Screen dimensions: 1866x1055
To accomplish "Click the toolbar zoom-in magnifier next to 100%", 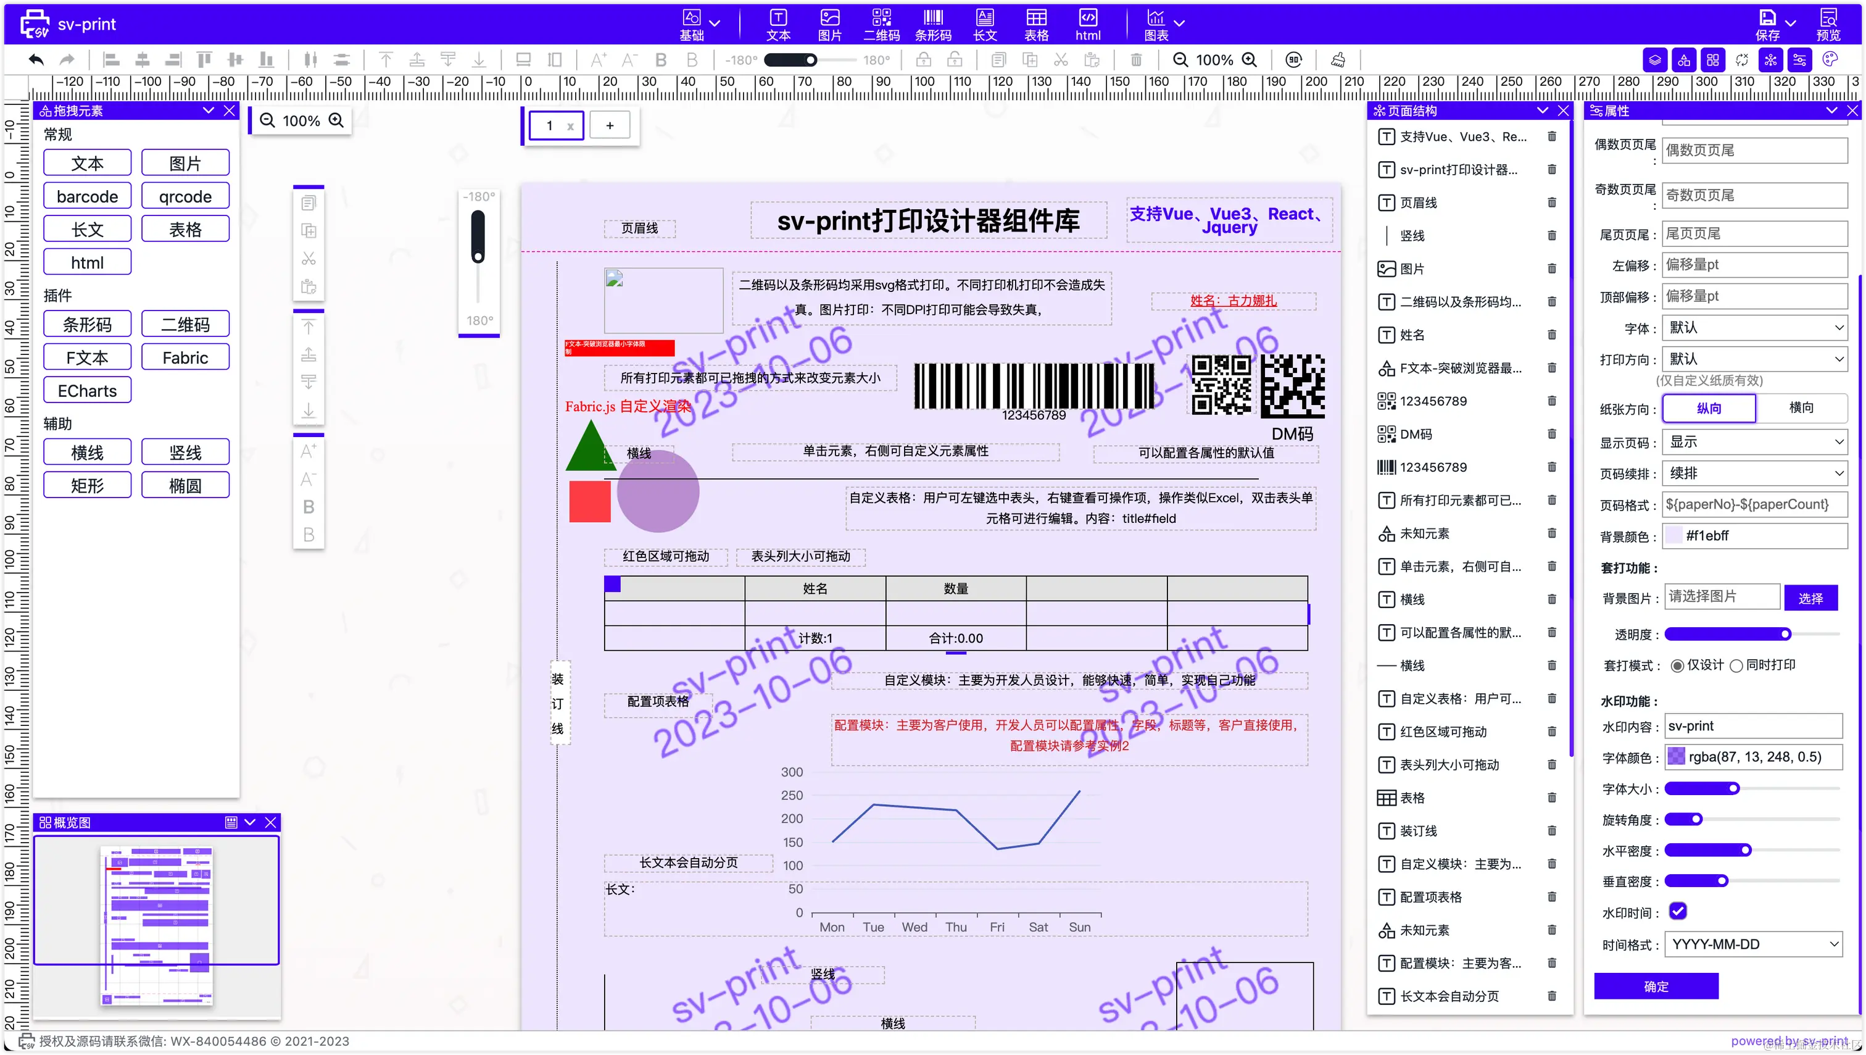I will click(x=1250, y=59).
